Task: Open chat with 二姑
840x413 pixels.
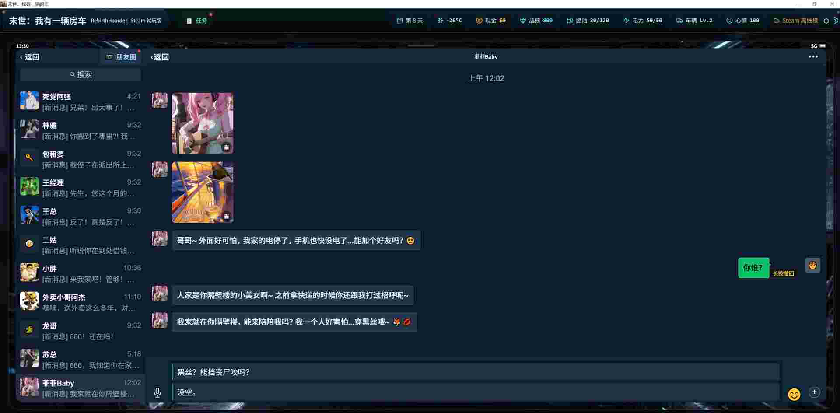Action: click(x=80, y=245)
